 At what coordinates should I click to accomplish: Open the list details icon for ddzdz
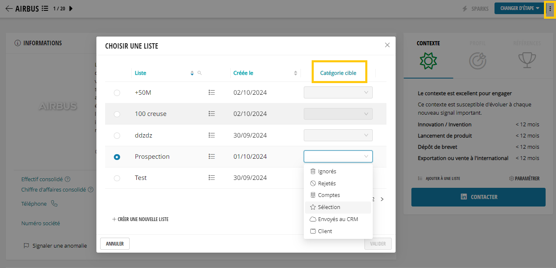212,135
